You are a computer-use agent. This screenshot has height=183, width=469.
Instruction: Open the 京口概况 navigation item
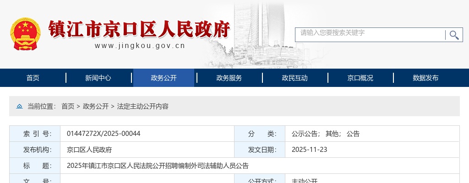[360, 78]
